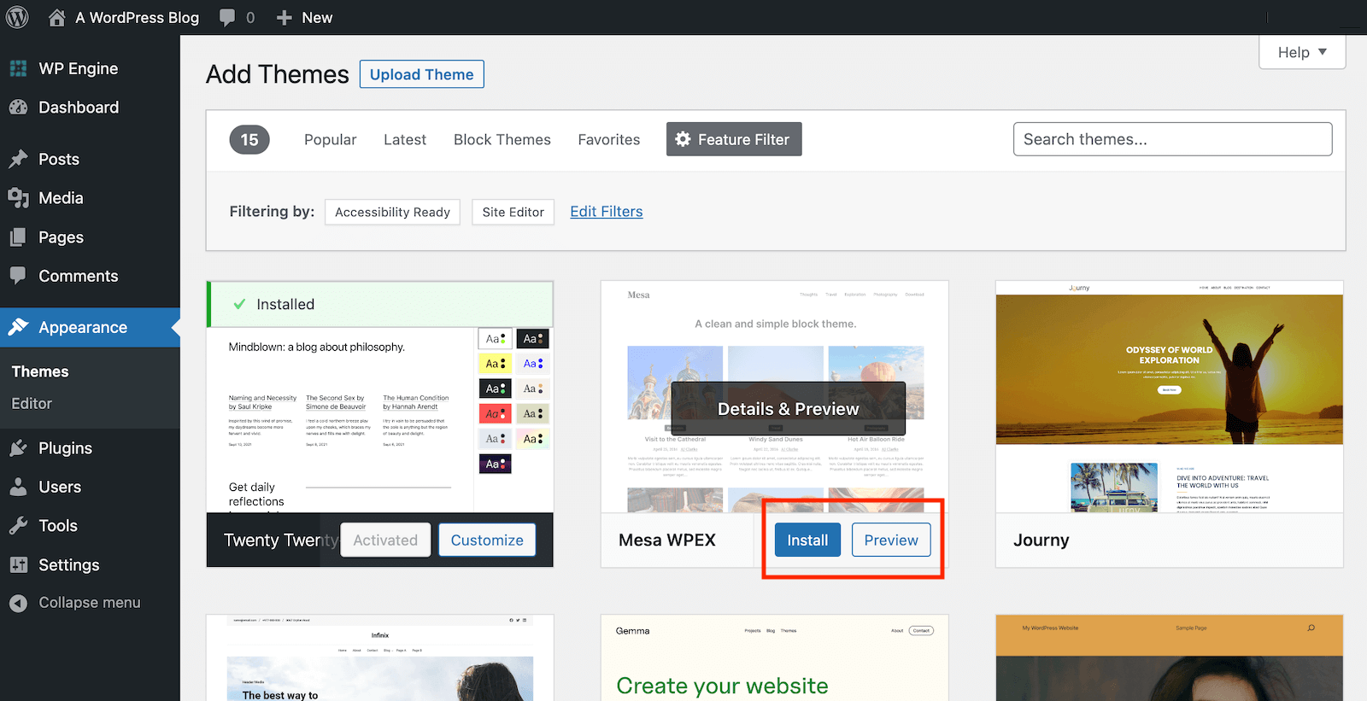Open the site home icon

pyautogui.click(x=57, y=17)
